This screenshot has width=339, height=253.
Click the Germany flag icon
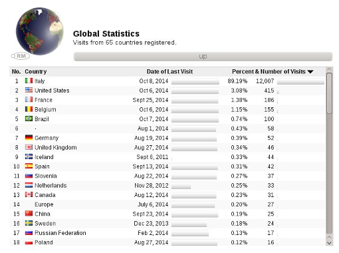coord(29,138)
